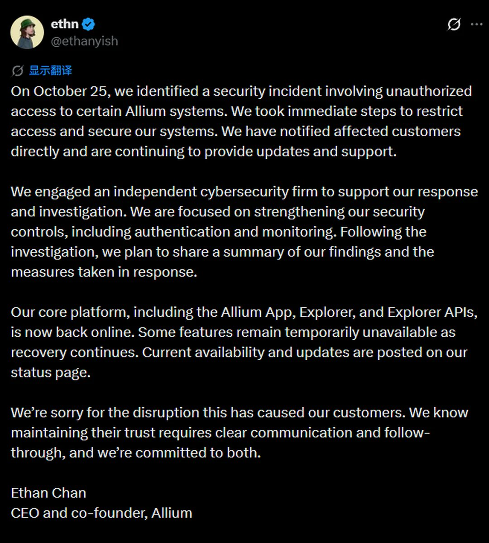This screenshot has height=543, width=489.
Task: Click the blue verified badge
Action: [89, 24]
